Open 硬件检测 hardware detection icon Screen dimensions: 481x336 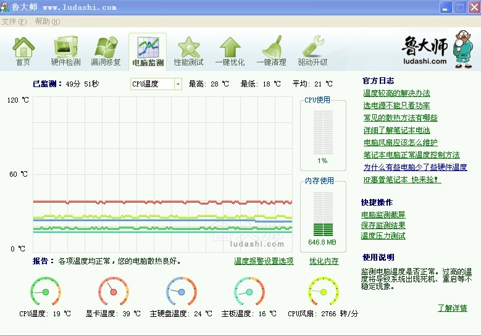(65, 51)
